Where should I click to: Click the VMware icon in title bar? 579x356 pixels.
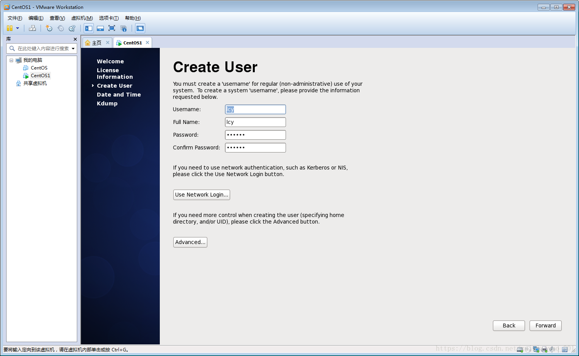click(7, 7)
